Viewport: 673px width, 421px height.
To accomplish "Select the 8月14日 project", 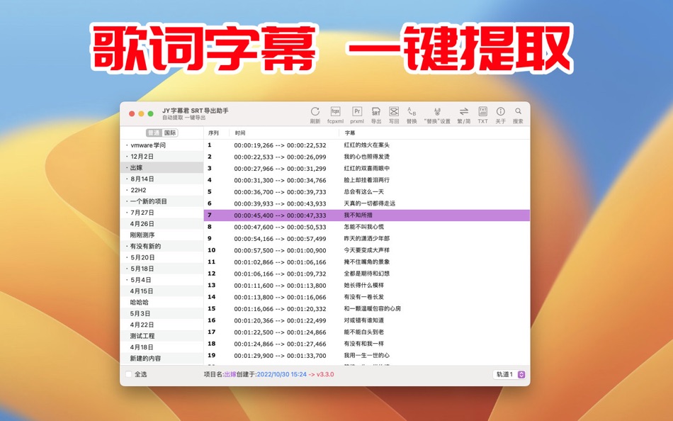I will tap(162, 179).
